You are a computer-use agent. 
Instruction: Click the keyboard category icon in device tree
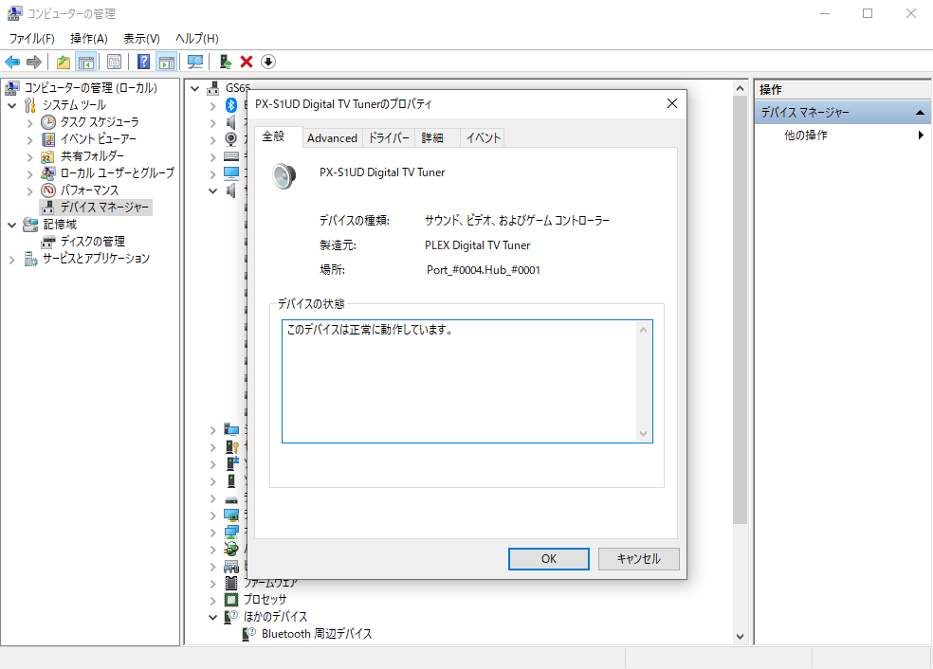(x=230, y=156)
